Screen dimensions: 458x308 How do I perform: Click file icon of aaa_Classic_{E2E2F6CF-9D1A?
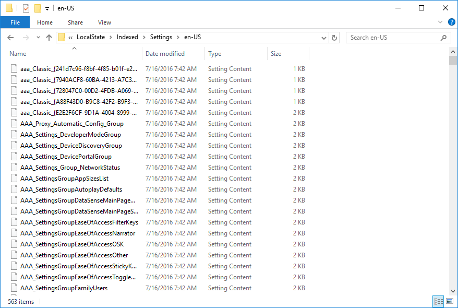click(x=14, y=113)
